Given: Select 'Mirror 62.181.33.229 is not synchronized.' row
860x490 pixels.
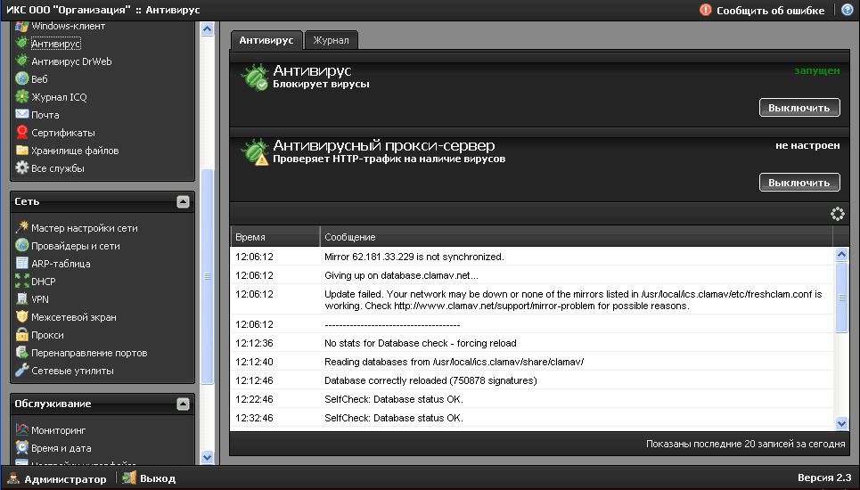Looking at the screenshot, I should tap(532, 257).
